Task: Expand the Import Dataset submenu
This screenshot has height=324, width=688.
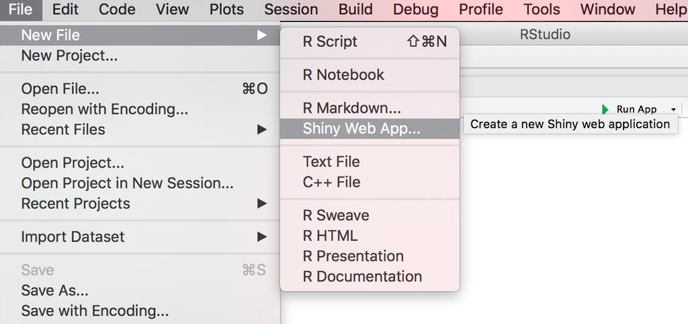Action: [140, 237]
